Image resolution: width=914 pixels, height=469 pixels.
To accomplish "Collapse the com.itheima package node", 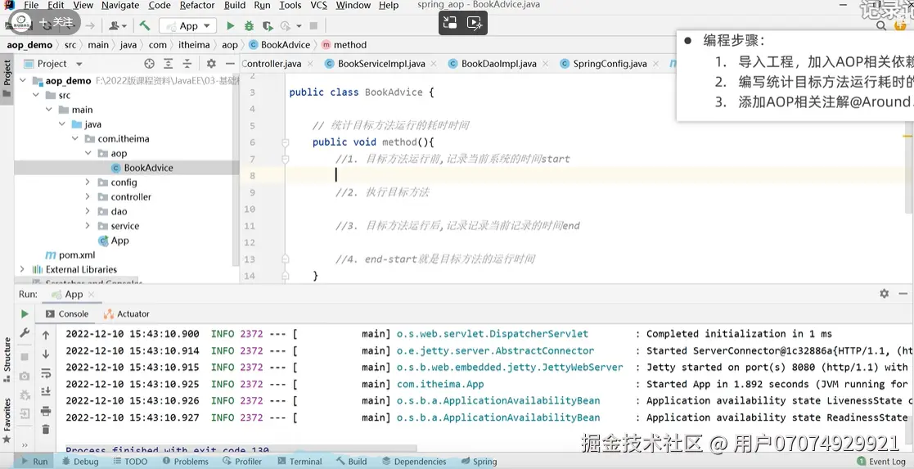I will click(74, 139).
